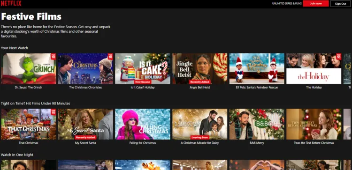Click the Festive Films page title
352x170 pixels.
pos(31,16)
